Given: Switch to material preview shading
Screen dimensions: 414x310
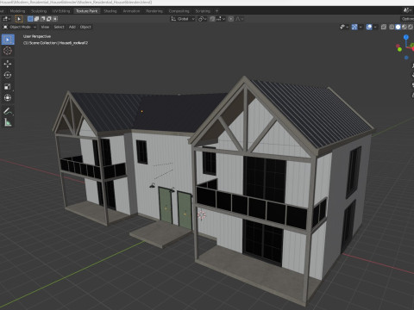Looking at the screenshot, I should pyautogui.click(x=405, y=27).
